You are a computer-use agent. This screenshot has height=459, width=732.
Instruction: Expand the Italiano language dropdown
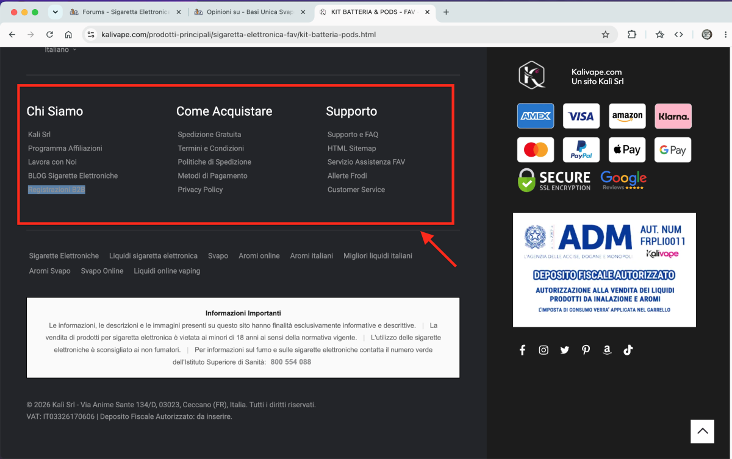60,50
